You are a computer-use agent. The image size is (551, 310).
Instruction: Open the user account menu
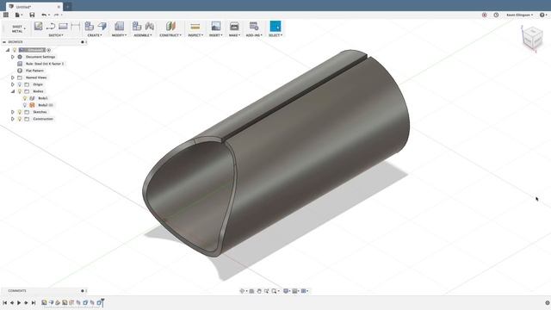point(519,15)
